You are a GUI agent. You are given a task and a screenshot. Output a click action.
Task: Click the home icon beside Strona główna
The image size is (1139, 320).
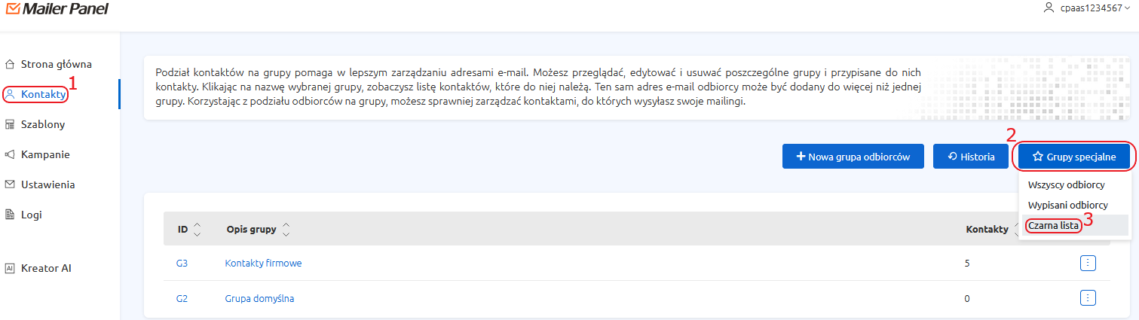pos(10,64)
